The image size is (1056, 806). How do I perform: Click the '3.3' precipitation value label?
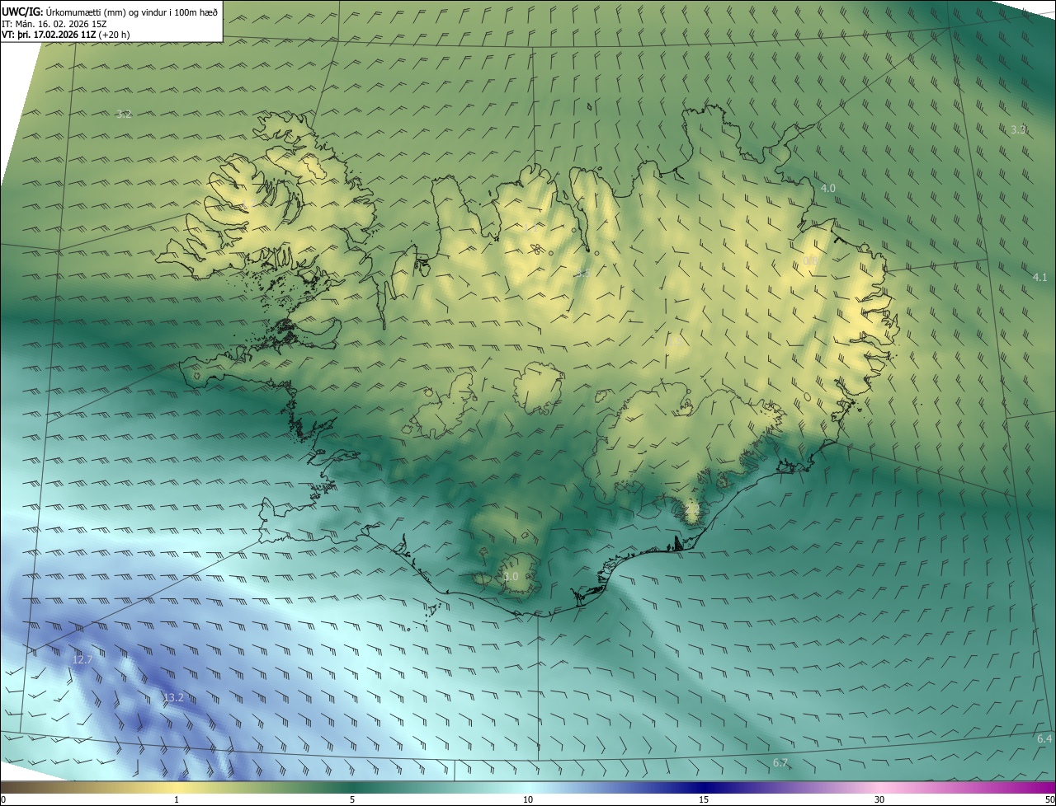click(x=1018, y=129)
